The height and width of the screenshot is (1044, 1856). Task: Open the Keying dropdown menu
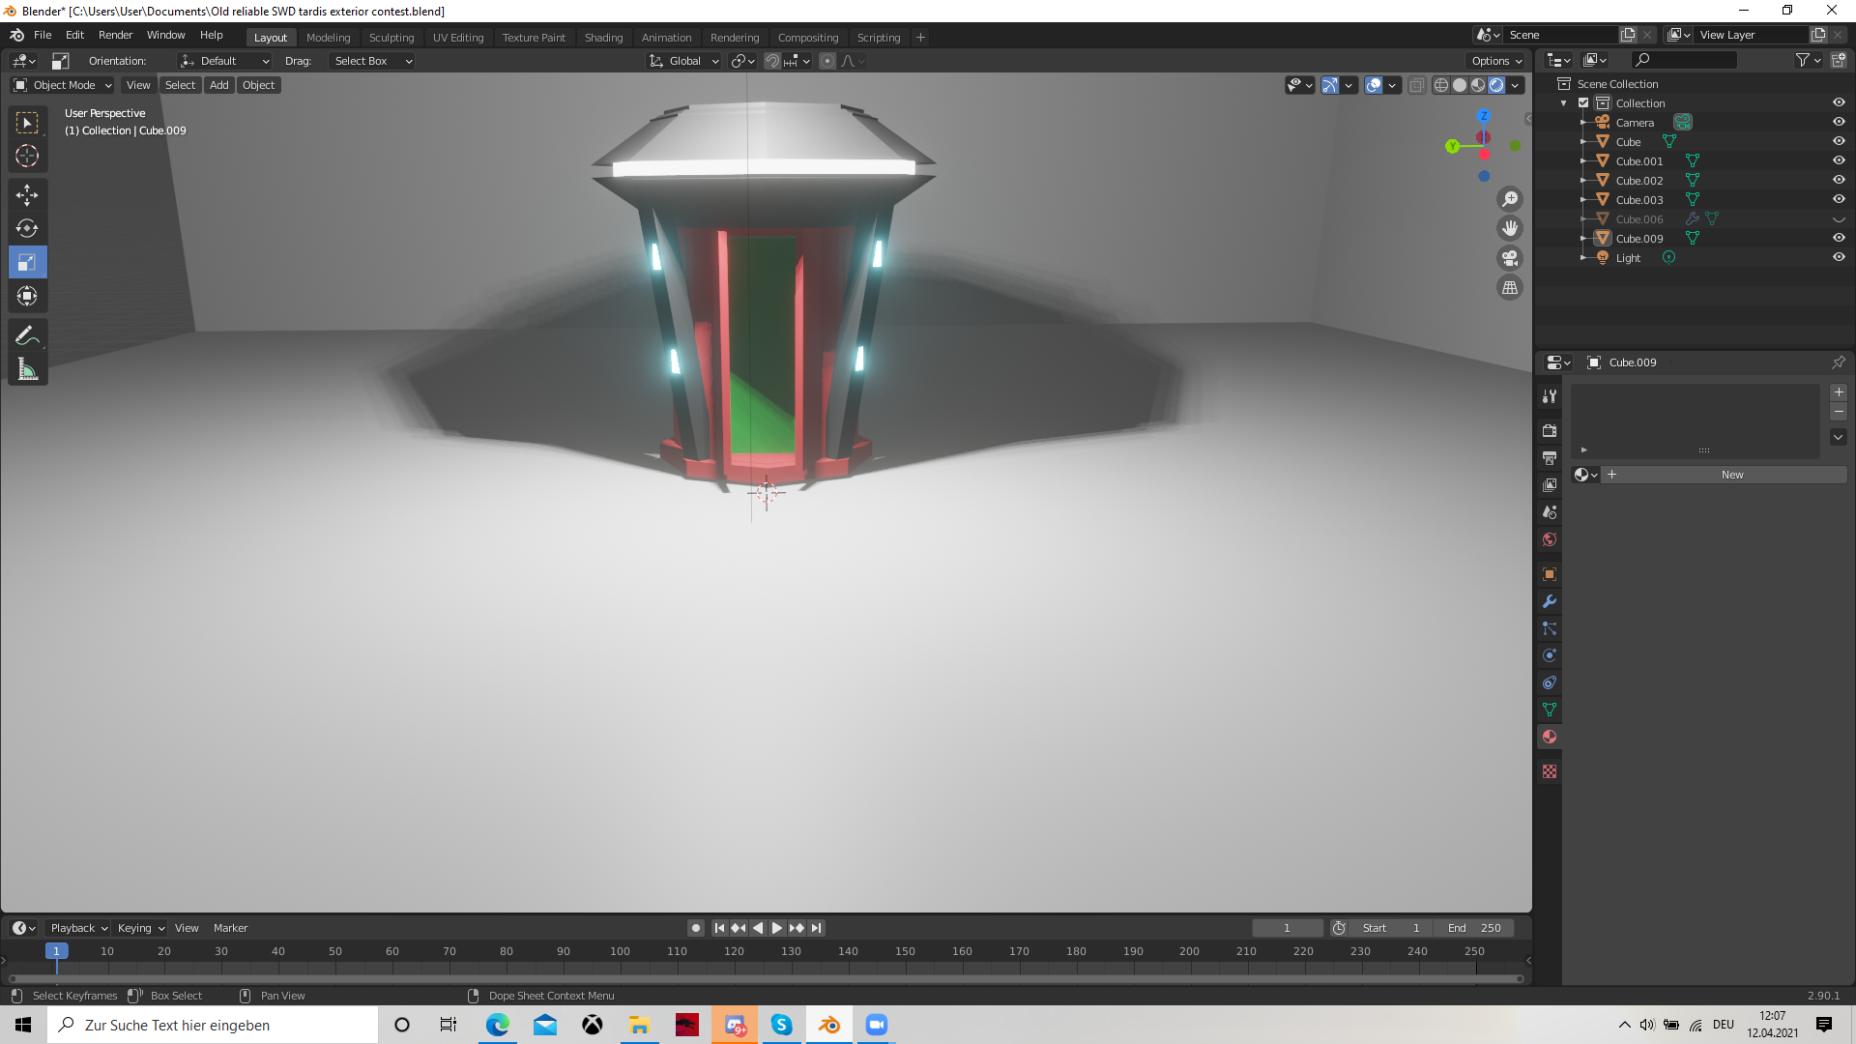point(140,928)
